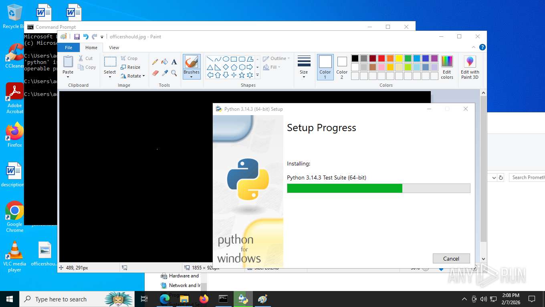Pick the yellow color swatch
545x307 pixels.
(399, 58)
